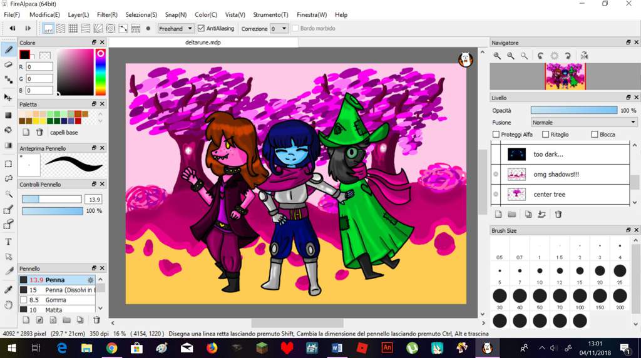This screenshot has height=358, width=641.
Task: Select the Brush tool in left toolbar
Action: click(x=8, y=50)
